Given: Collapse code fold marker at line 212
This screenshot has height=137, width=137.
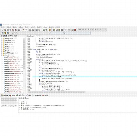Looking at the screenshot, I should pos(31,49).
